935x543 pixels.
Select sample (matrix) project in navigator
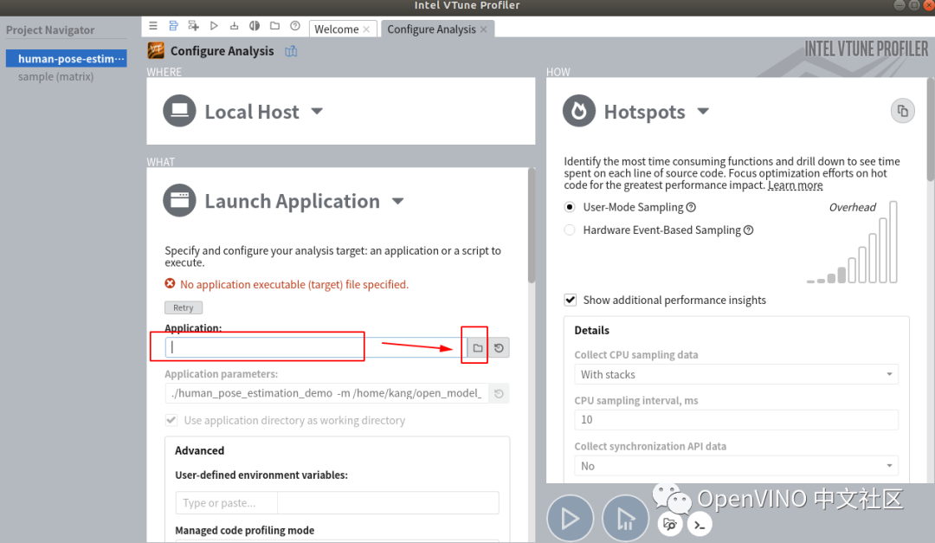[x=55, y=76]
